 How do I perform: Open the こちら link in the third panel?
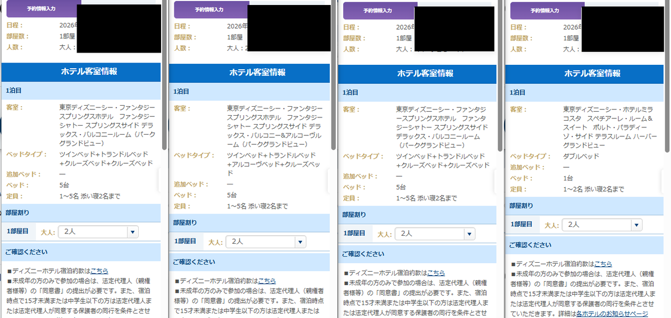tap(436, 273)
